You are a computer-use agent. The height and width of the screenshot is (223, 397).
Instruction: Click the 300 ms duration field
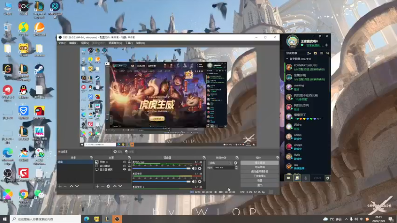(x=224, y=167)
